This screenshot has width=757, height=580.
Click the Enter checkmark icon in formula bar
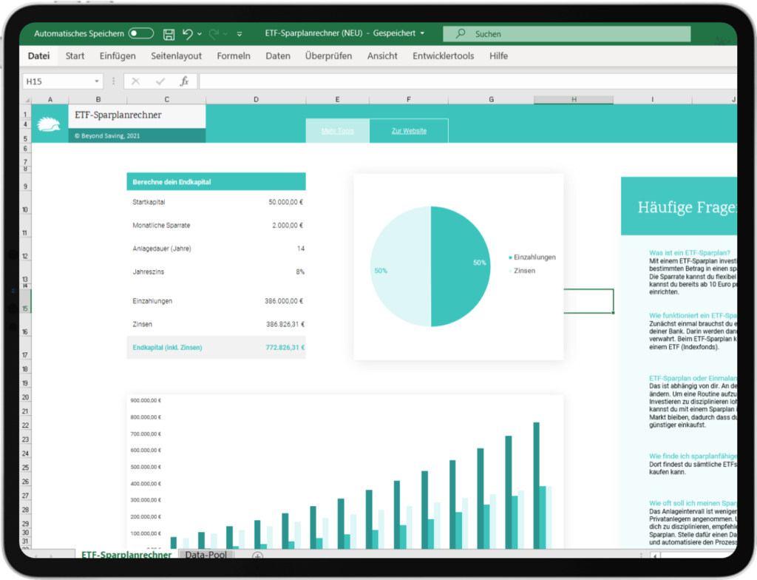coord(159,80)
